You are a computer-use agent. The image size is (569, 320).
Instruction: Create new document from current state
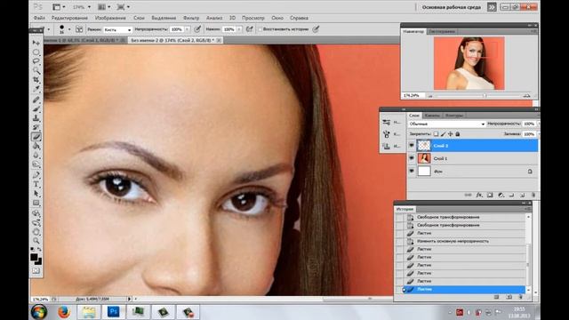[x=496, y=297]
